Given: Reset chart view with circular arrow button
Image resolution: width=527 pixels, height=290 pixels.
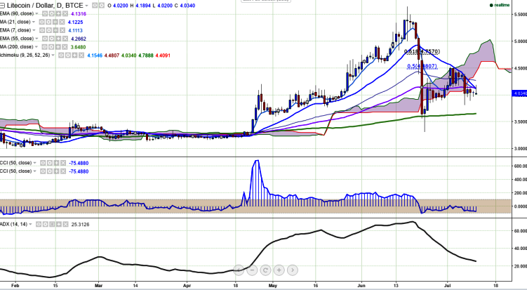Looking at the screenshot, I should click(x=265, y=270).
